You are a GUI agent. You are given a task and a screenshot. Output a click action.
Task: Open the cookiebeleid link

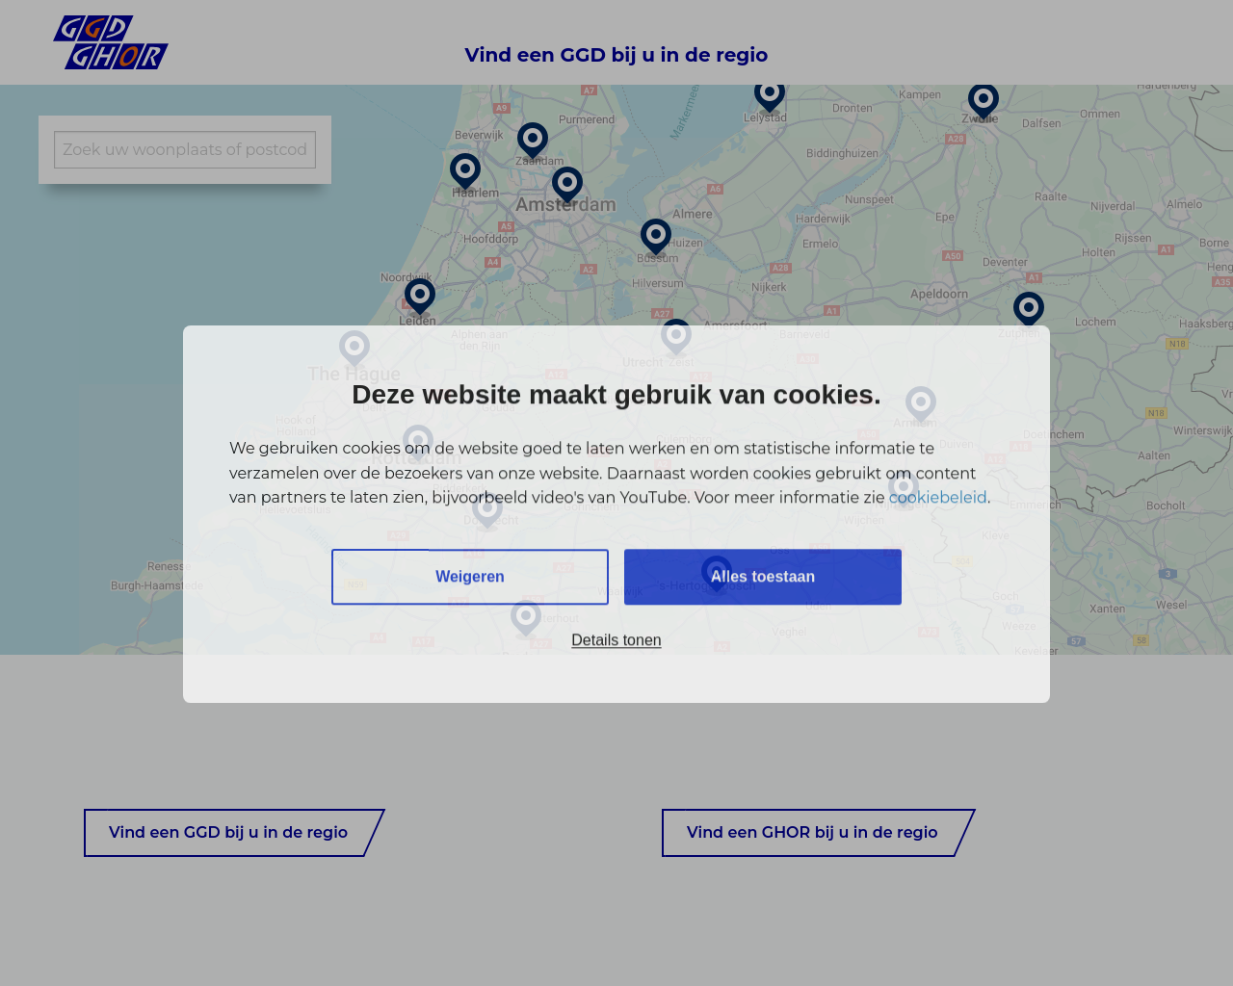coord(937,498)
